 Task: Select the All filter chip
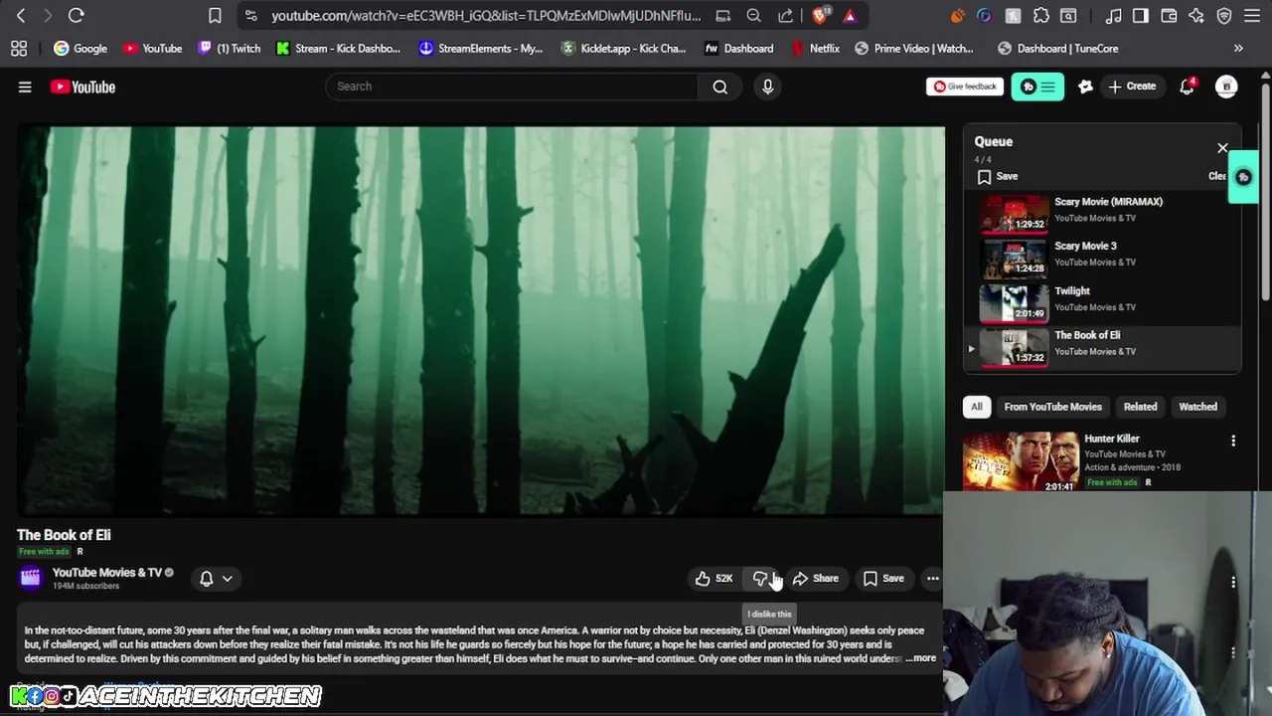(x=976, y=406)
